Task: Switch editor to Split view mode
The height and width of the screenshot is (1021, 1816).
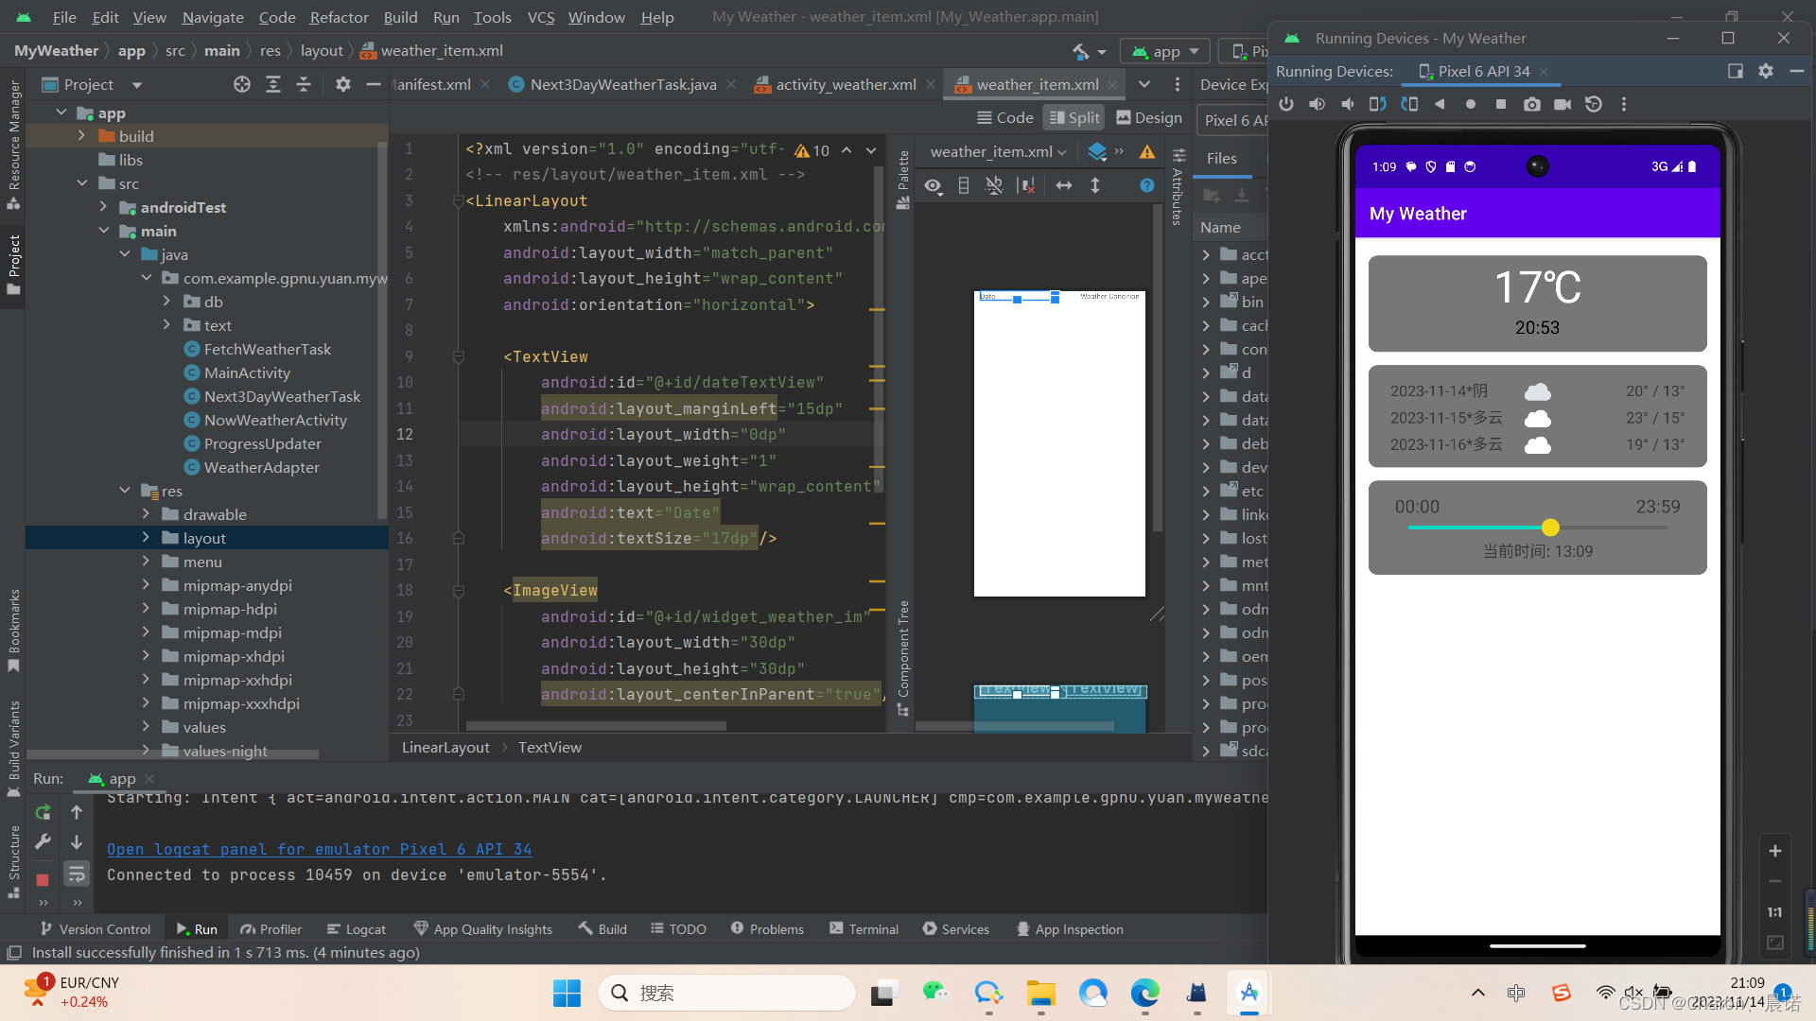Action: pos(1074,117)
